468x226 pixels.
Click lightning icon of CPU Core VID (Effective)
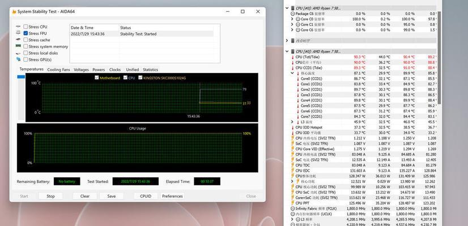click(292, 149)
